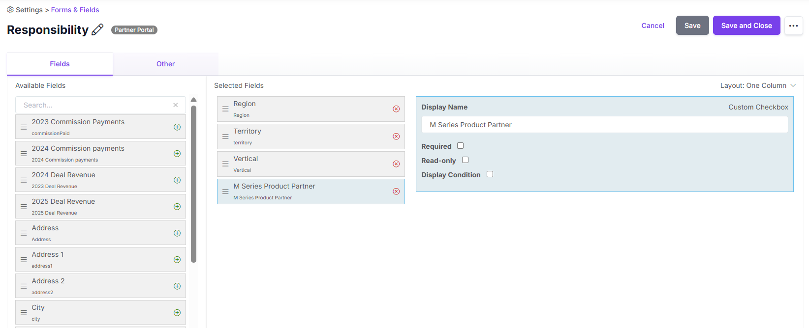Click the Display Name text field
This screenshot has height=328, width=809.
pyautogui.click(x=604, y=125)
